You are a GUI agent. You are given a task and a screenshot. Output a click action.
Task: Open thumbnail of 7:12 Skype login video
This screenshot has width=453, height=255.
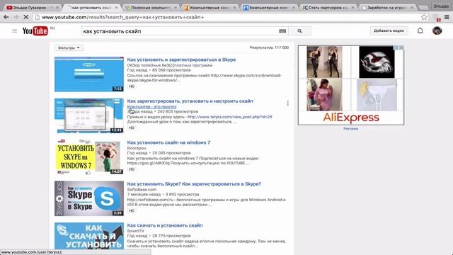89,74
